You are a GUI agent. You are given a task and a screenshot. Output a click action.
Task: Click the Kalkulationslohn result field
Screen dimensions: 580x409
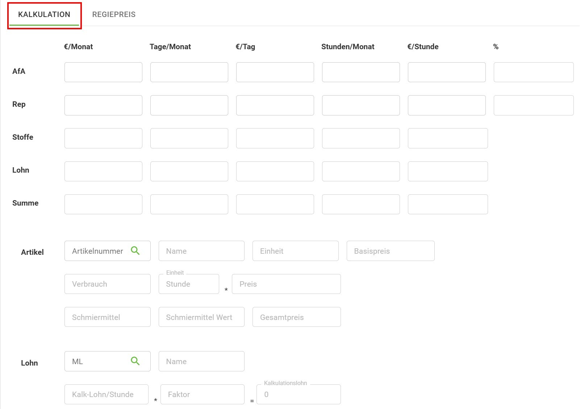tap(299, 394)
